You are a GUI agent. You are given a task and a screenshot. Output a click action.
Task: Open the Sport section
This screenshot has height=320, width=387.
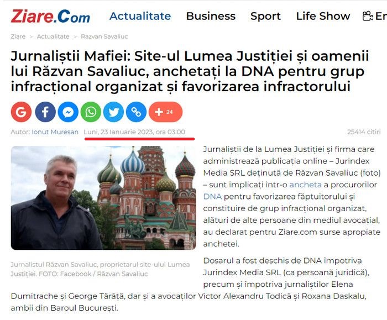(265, 16)
